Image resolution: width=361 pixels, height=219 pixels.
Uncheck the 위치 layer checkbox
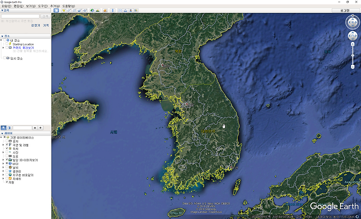(x=7, y=148)
